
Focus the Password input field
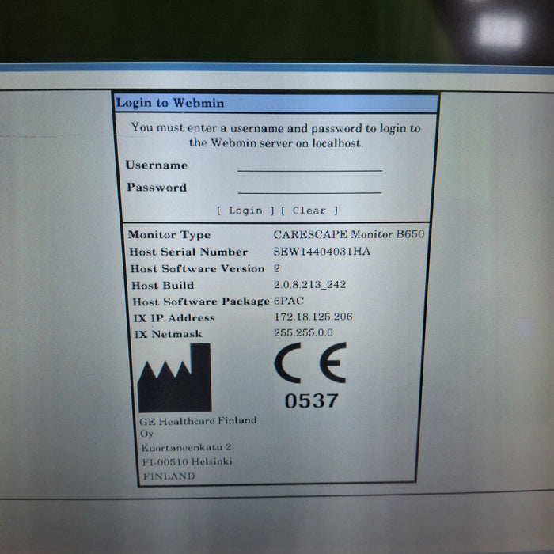[309, 187]
